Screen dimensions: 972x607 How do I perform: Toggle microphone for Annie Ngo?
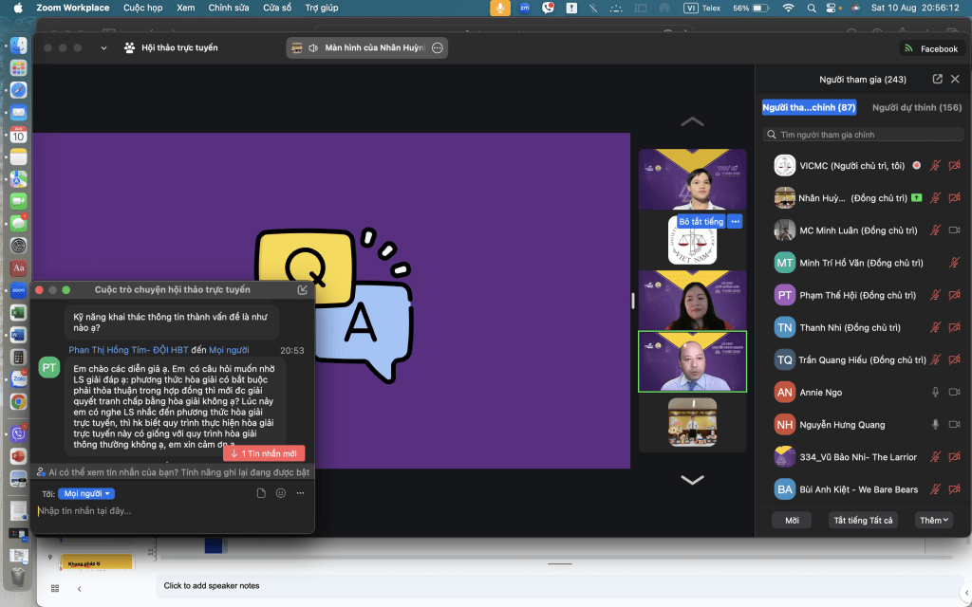pyautogui.click(x=935, y=392)
